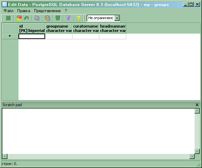The height and width of the screenshot is (168, 202).
Task: Open the Представление menu
Action: coord(47,11)
